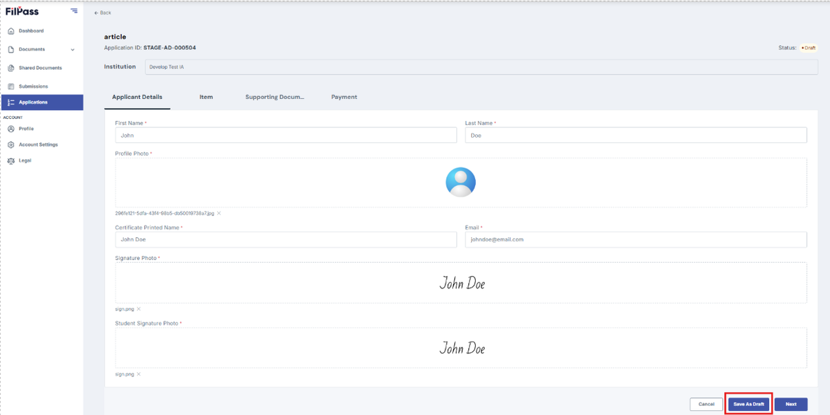Click the Dashboard home icon
830x415 pixels.
tap(11, 31)
